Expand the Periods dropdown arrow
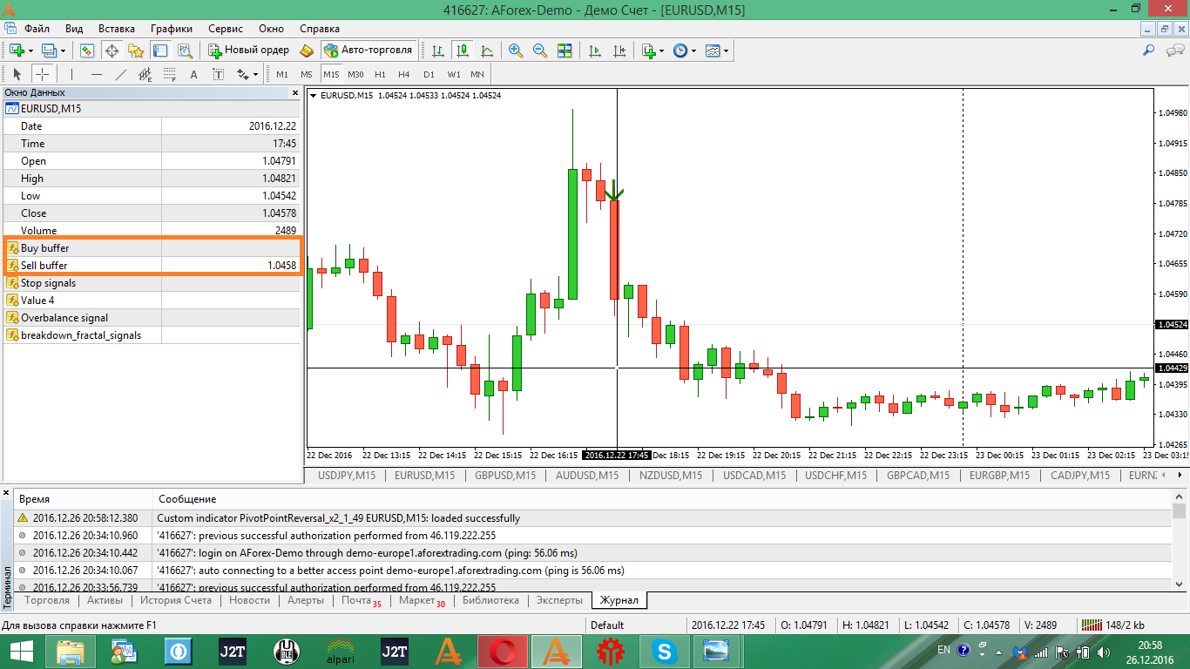 (x=694, y=51)
